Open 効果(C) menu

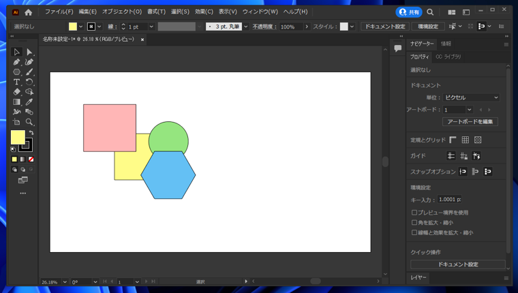tap(204, 12)
